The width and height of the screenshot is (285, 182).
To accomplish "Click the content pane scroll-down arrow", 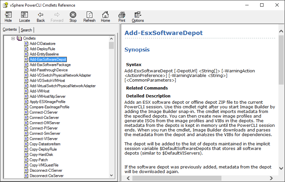I will click(x=281, y=168).
